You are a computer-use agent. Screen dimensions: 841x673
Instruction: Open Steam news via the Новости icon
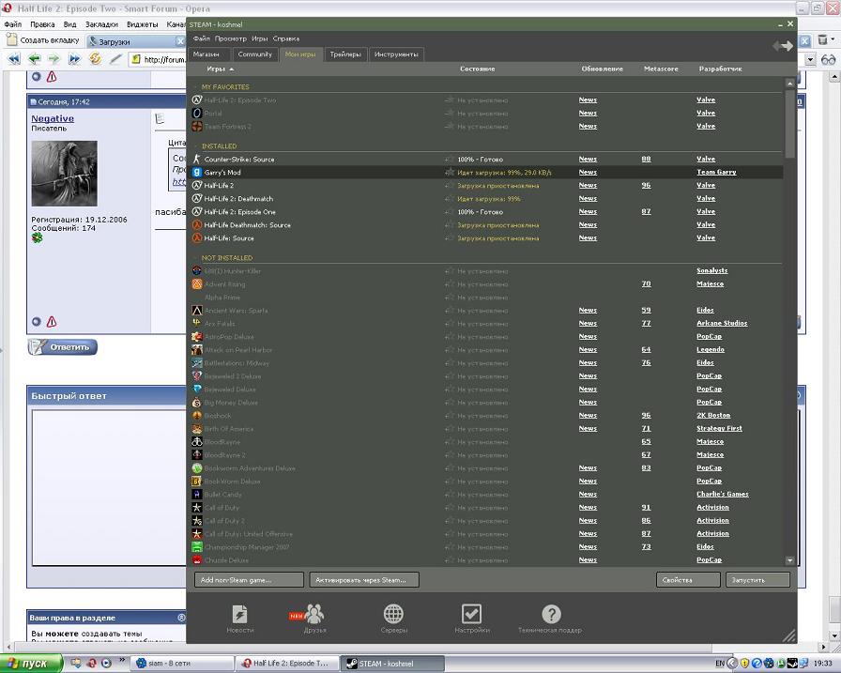click(x=239, y=614)
